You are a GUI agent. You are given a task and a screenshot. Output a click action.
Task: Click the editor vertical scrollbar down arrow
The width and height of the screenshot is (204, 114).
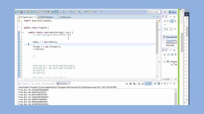[x=157, y=76]
